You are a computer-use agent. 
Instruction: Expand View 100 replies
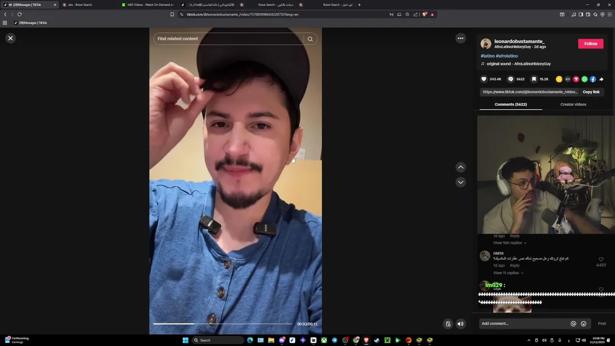click(509, 243)
